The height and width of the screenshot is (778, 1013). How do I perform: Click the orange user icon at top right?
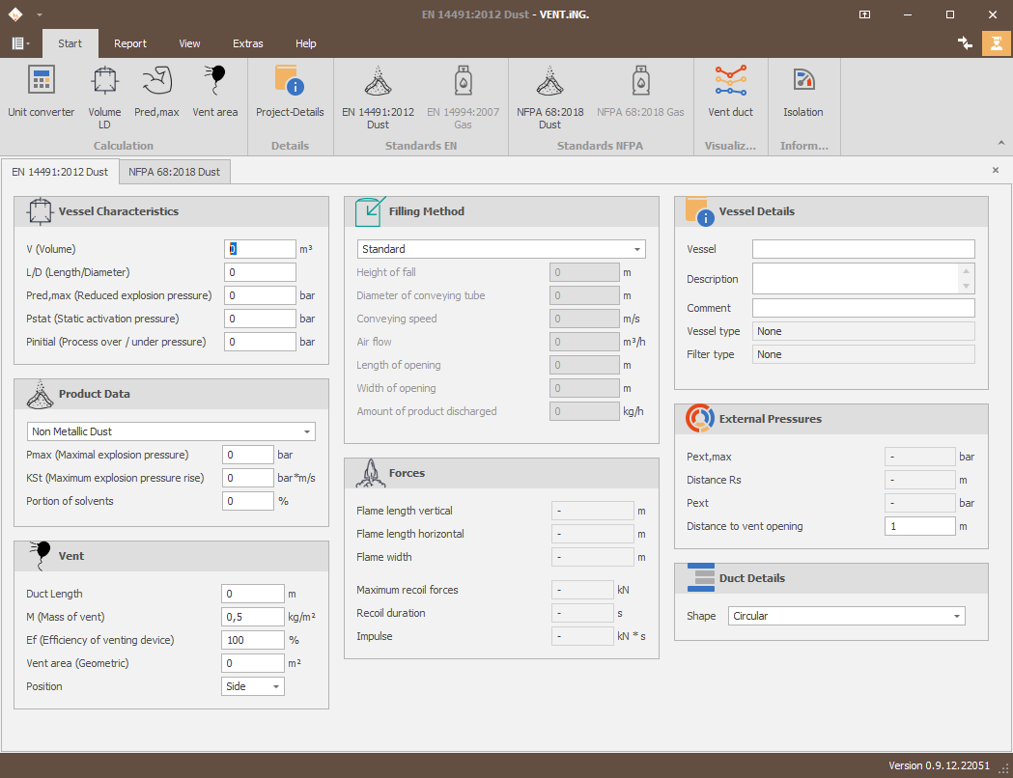[997, 43]
